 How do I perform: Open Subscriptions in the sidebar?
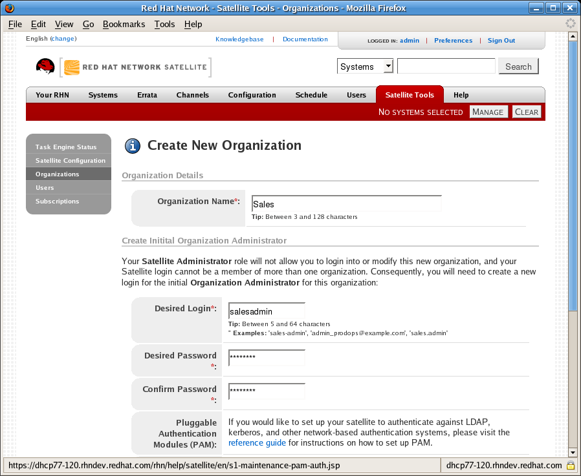[69, 202]
